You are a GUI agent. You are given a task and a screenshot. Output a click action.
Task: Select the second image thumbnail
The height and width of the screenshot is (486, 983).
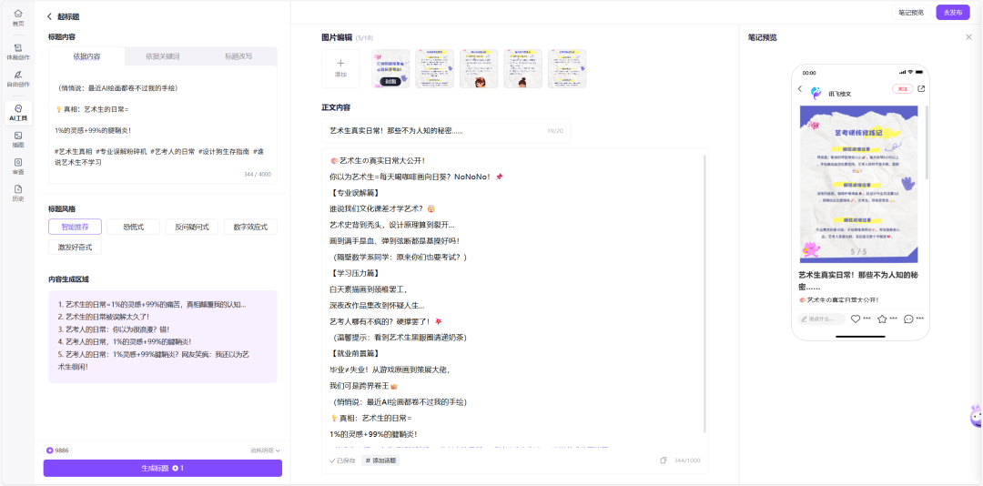click(x=434, y=68)
